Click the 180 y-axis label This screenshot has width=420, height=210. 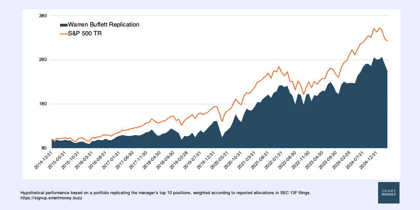(43, 104)
